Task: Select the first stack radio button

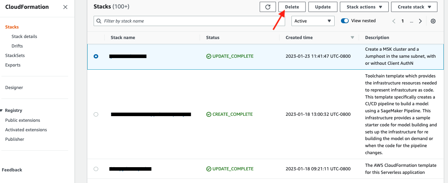Action: click(x=96, y=56)
